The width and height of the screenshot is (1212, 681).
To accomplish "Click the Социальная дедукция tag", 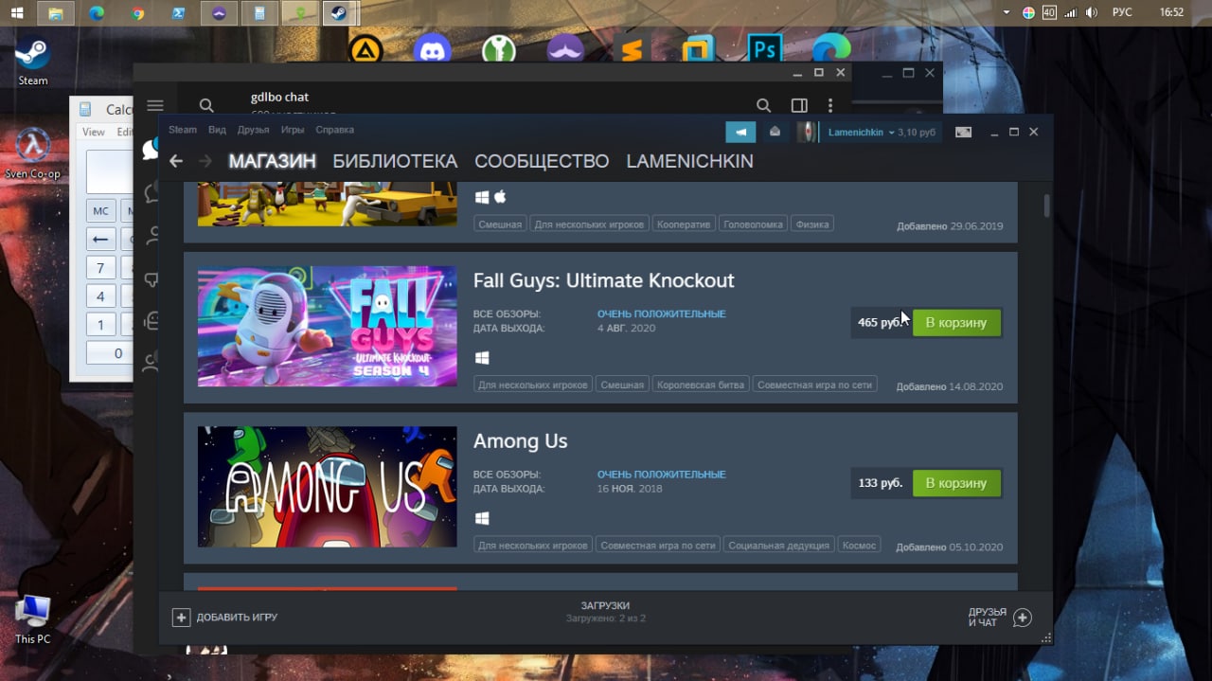I will pos(779,546).
